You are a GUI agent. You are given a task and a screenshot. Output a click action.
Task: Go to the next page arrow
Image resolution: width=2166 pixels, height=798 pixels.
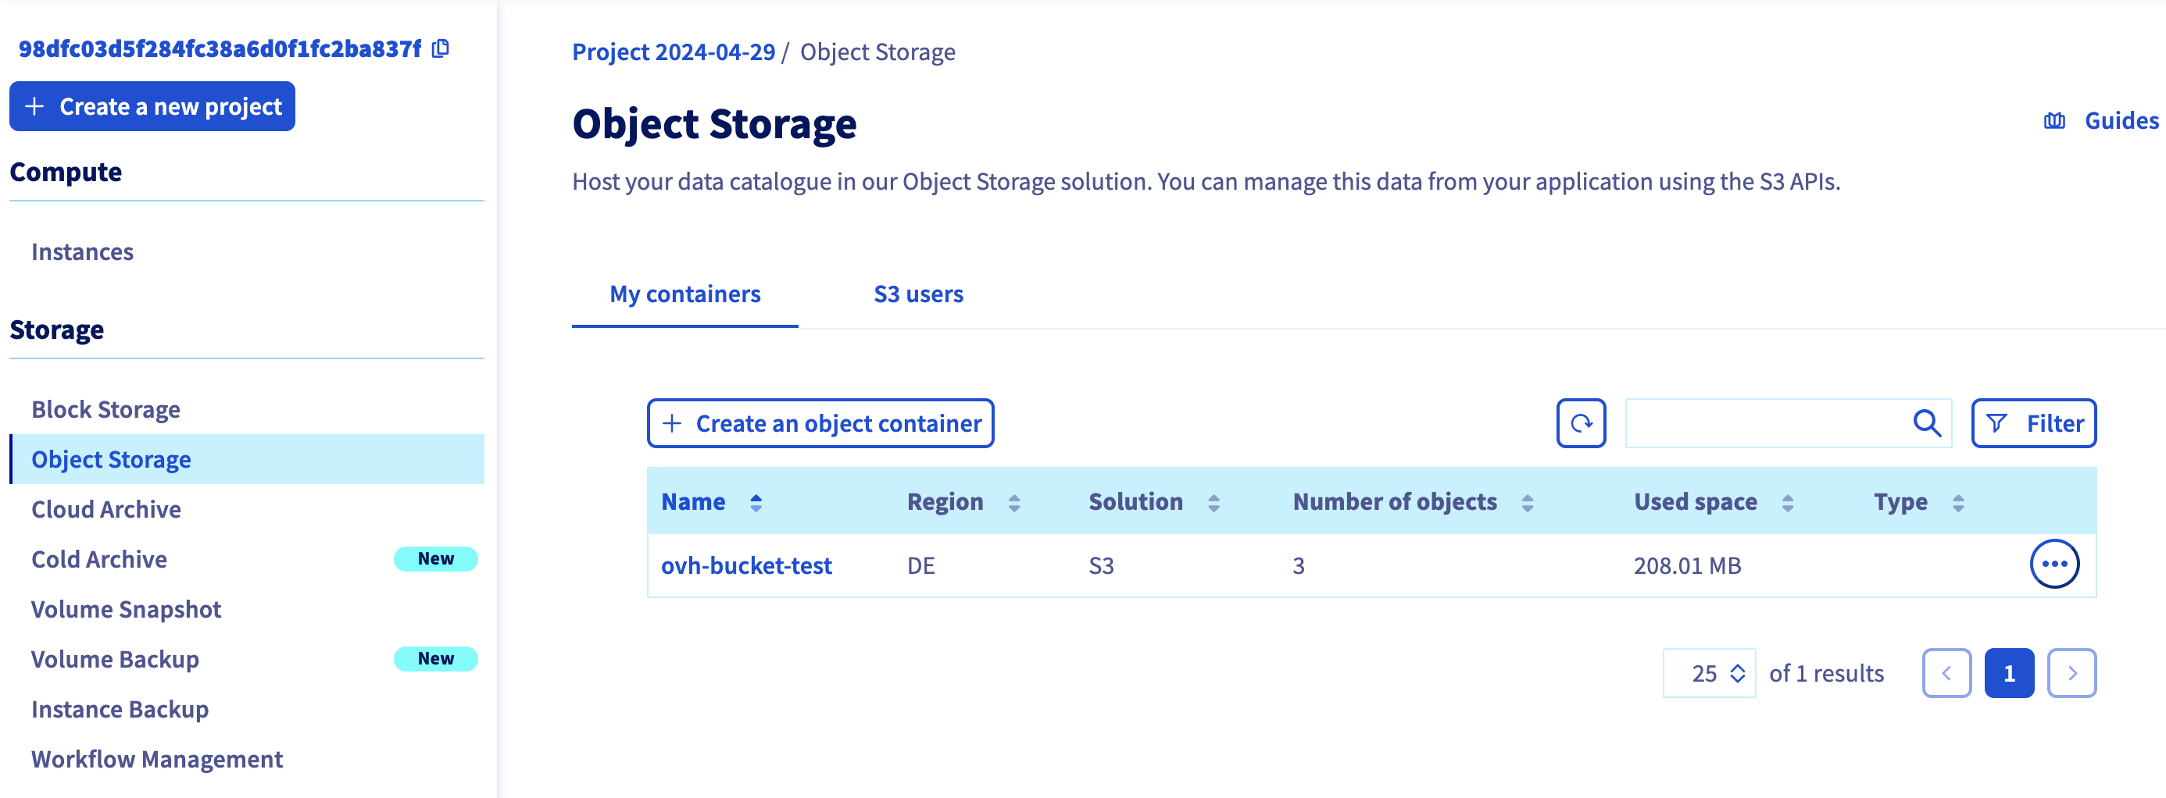pyautogui.click(x=2071, y=673)
